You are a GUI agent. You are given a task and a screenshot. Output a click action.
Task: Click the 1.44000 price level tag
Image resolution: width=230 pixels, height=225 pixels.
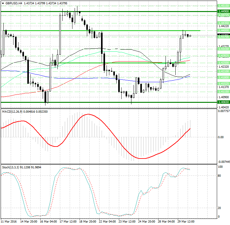(223, 31)
